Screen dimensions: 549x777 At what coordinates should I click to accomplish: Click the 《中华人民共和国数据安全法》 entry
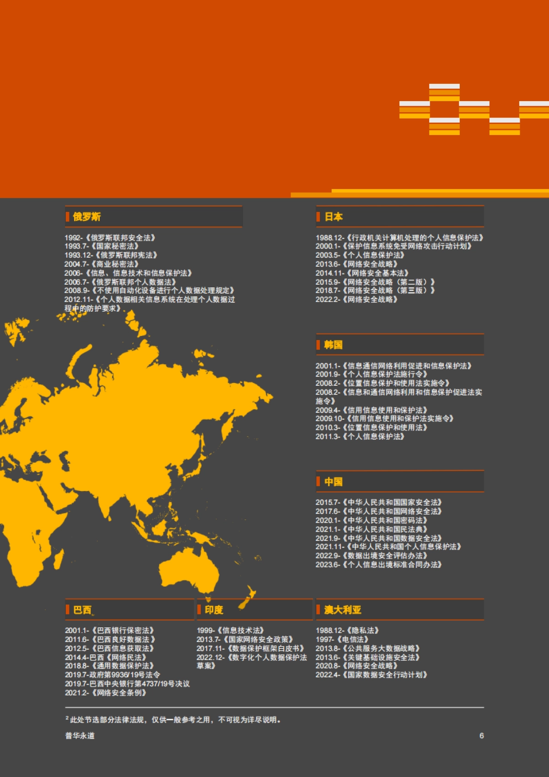coord(378,539)
